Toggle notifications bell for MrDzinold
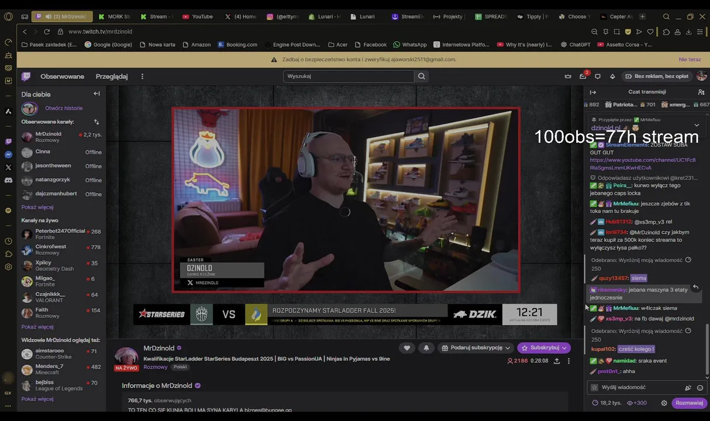The width and height of the screenshot is (710, 421). 426,347
